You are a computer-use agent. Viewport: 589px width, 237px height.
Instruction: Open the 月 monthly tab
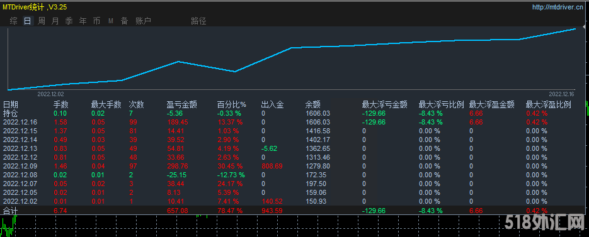pyautogui.click(x=55, y=21)
